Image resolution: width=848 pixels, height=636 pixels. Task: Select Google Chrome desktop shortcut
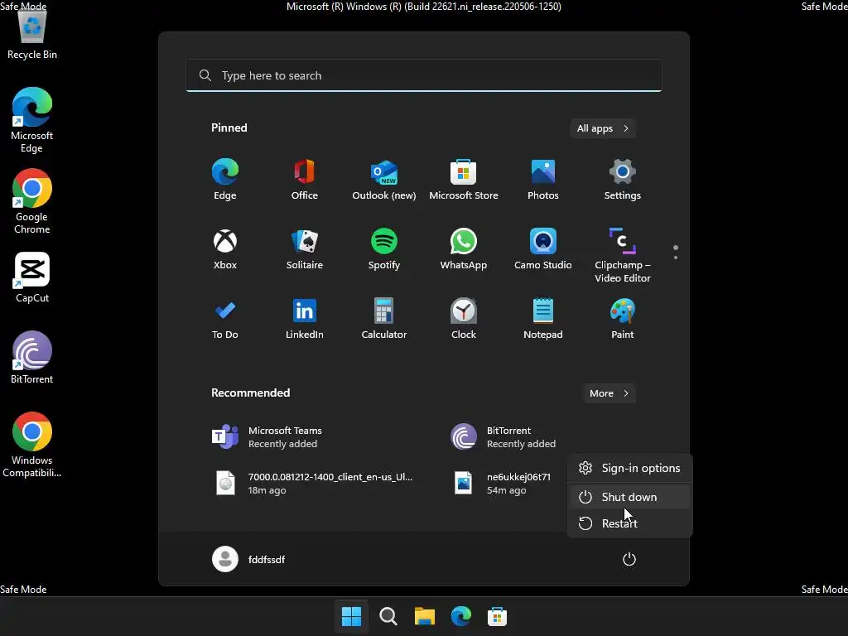(32, 201)
